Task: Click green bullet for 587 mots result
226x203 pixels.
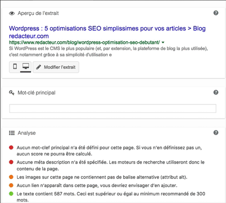Action: click(11, 193)
